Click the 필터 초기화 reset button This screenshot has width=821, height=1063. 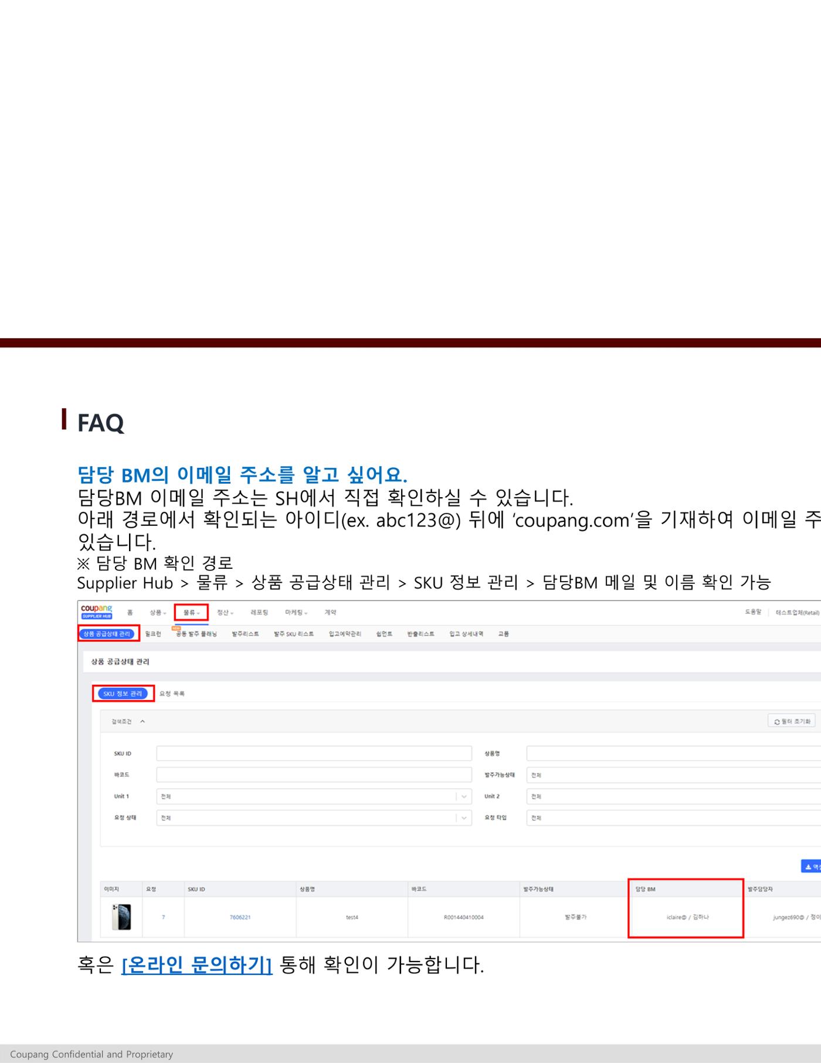tap(791, 721)
